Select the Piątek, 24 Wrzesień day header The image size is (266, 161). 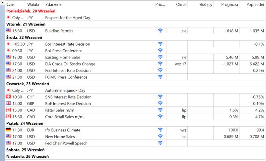25,124
